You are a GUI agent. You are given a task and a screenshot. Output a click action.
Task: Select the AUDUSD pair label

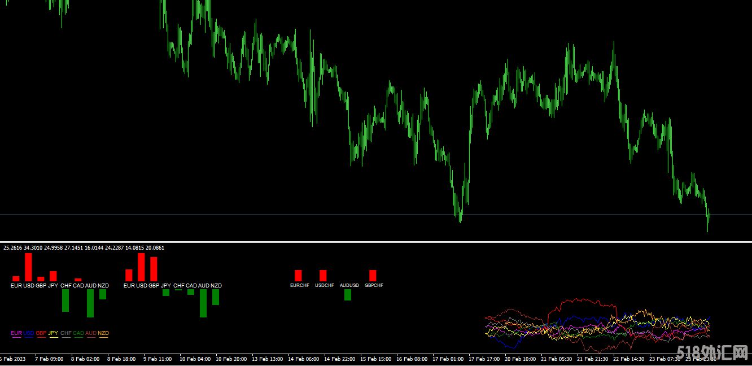click(349, 286)
